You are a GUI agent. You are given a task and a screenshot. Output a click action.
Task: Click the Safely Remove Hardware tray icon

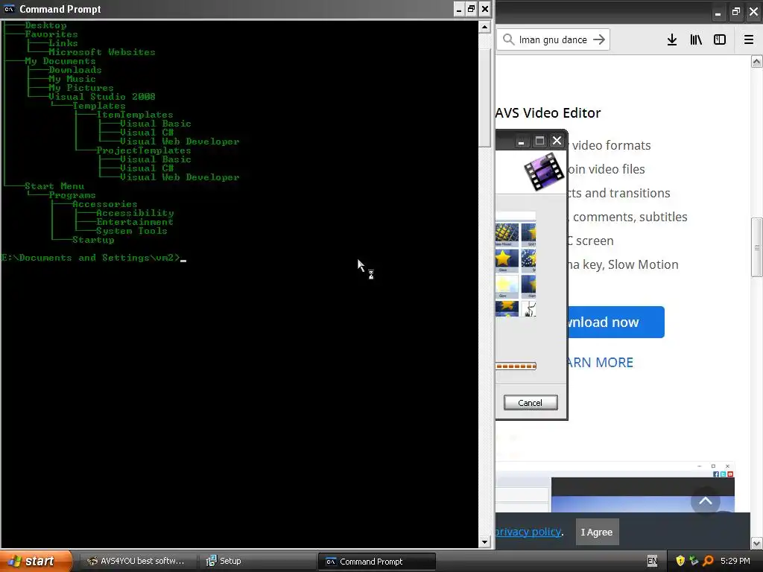tap(694, 561)
